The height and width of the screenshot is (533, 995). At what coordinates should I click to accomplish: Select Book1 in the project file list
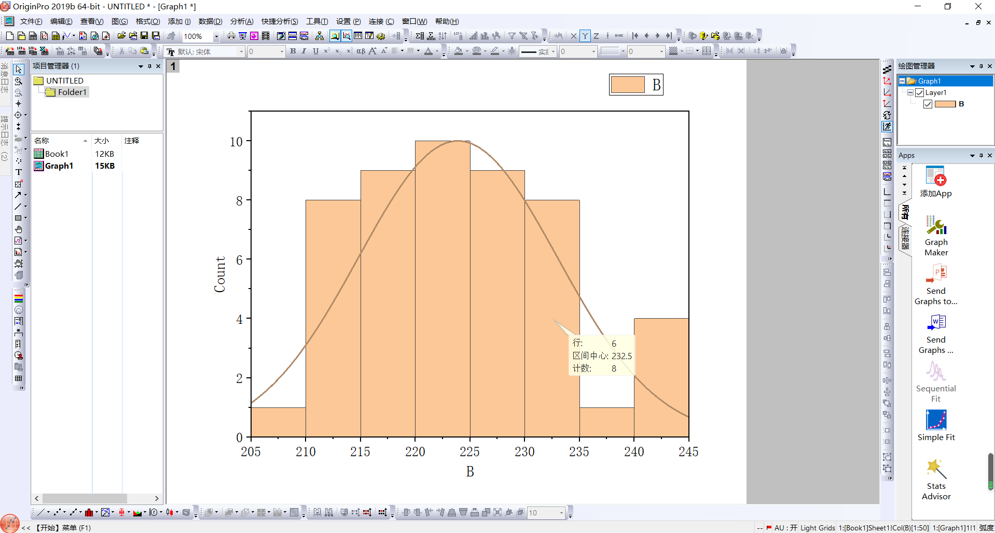[x=51, y=154]
